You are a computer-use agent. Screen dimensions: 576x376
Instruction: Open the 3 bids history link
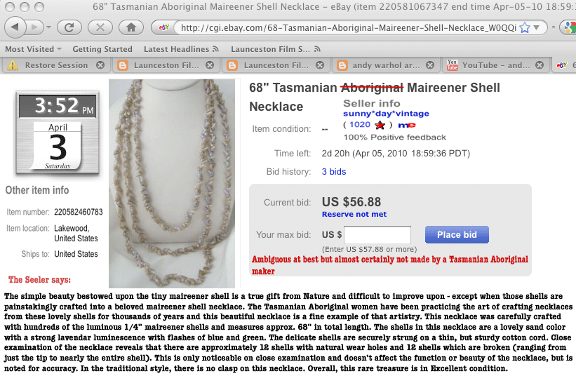coord(333,171)
